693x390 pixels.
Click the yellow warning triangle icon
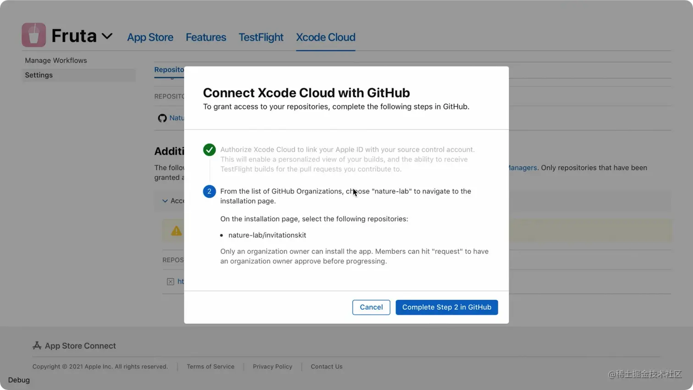click(176, 231)
